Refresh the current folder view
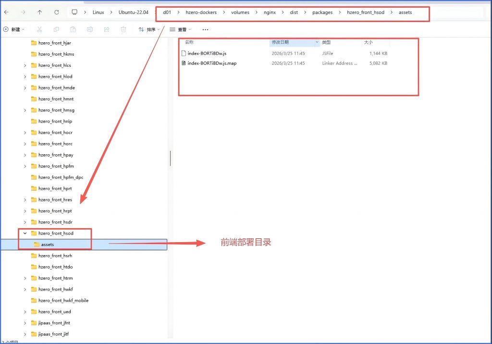The width and height of the screenshot is (492, 344). click(x=57, y=12)
